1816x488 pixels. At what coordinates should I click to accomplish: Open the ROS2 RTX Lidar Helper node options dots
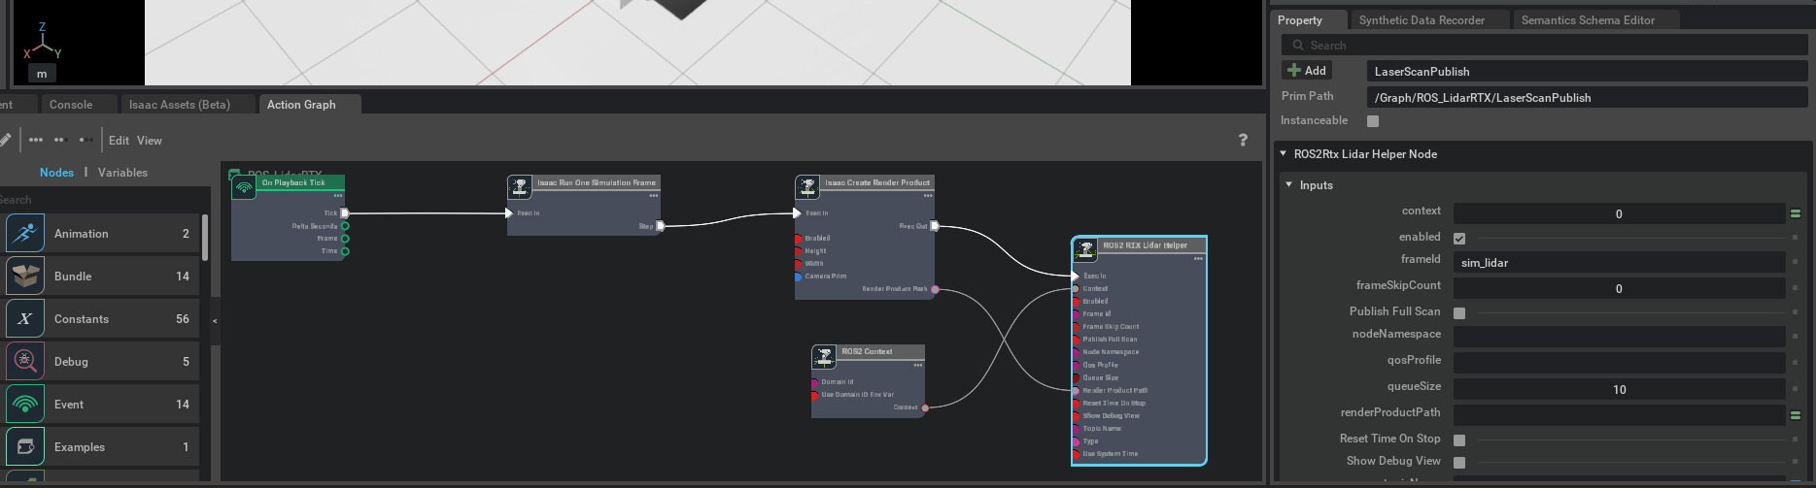(1198, 259)
